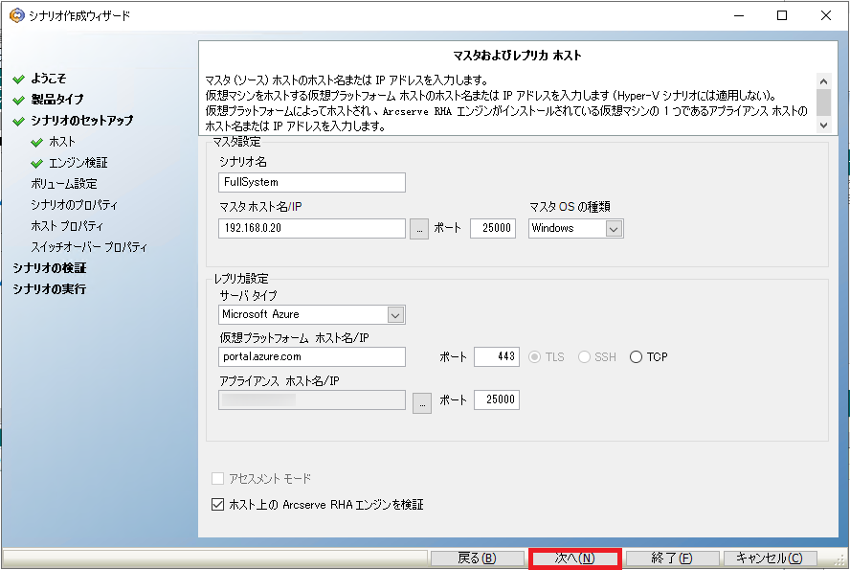The height and width of the screenshot is (570, 850).
Task: Click the マスタおよびレプリカ ホスト heading text
Action: click(x=517, y=56)
